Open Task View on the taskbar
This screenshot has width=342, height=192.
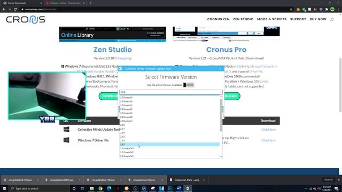(83, 188)
